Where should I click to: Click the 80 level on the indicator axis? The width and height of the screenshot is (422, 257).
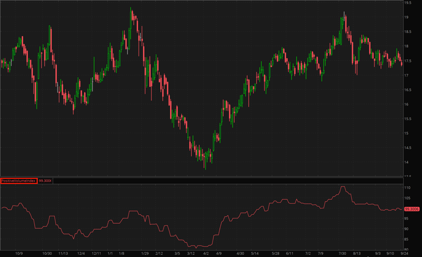pos(407,249)
